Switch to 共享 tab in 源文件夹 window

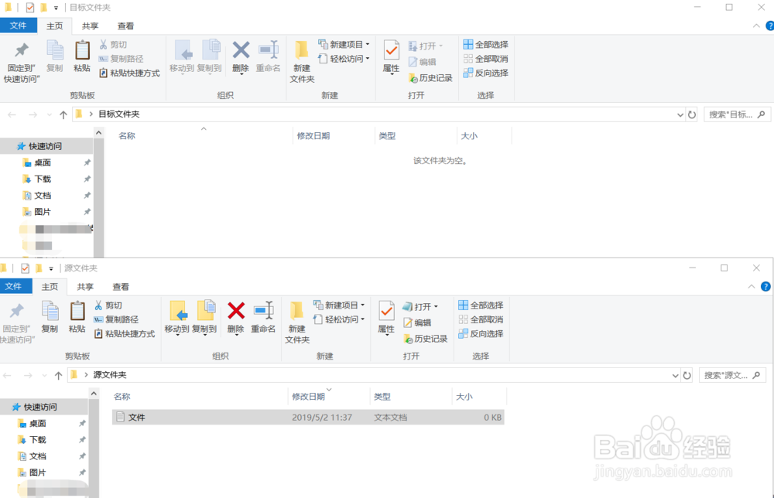click(x=85, y=286)
